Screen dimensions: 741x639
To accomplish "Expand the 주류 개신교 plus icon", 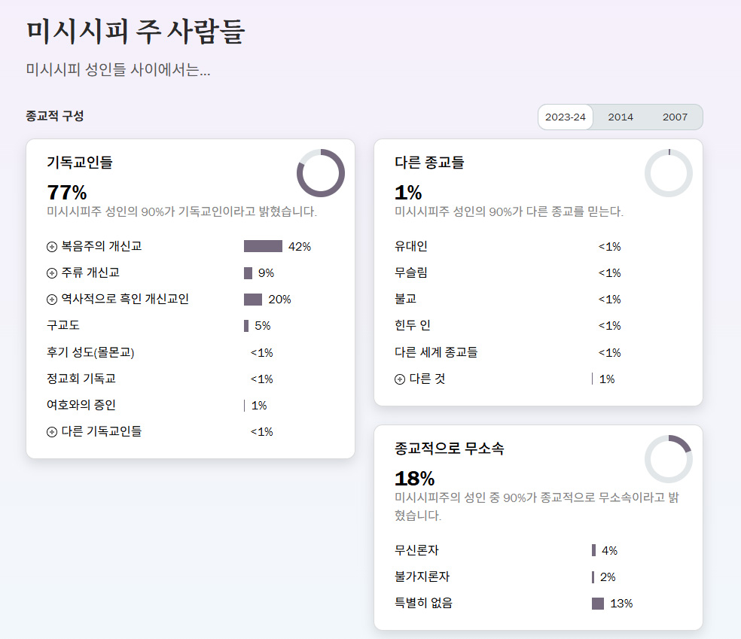I will [52, 273].
